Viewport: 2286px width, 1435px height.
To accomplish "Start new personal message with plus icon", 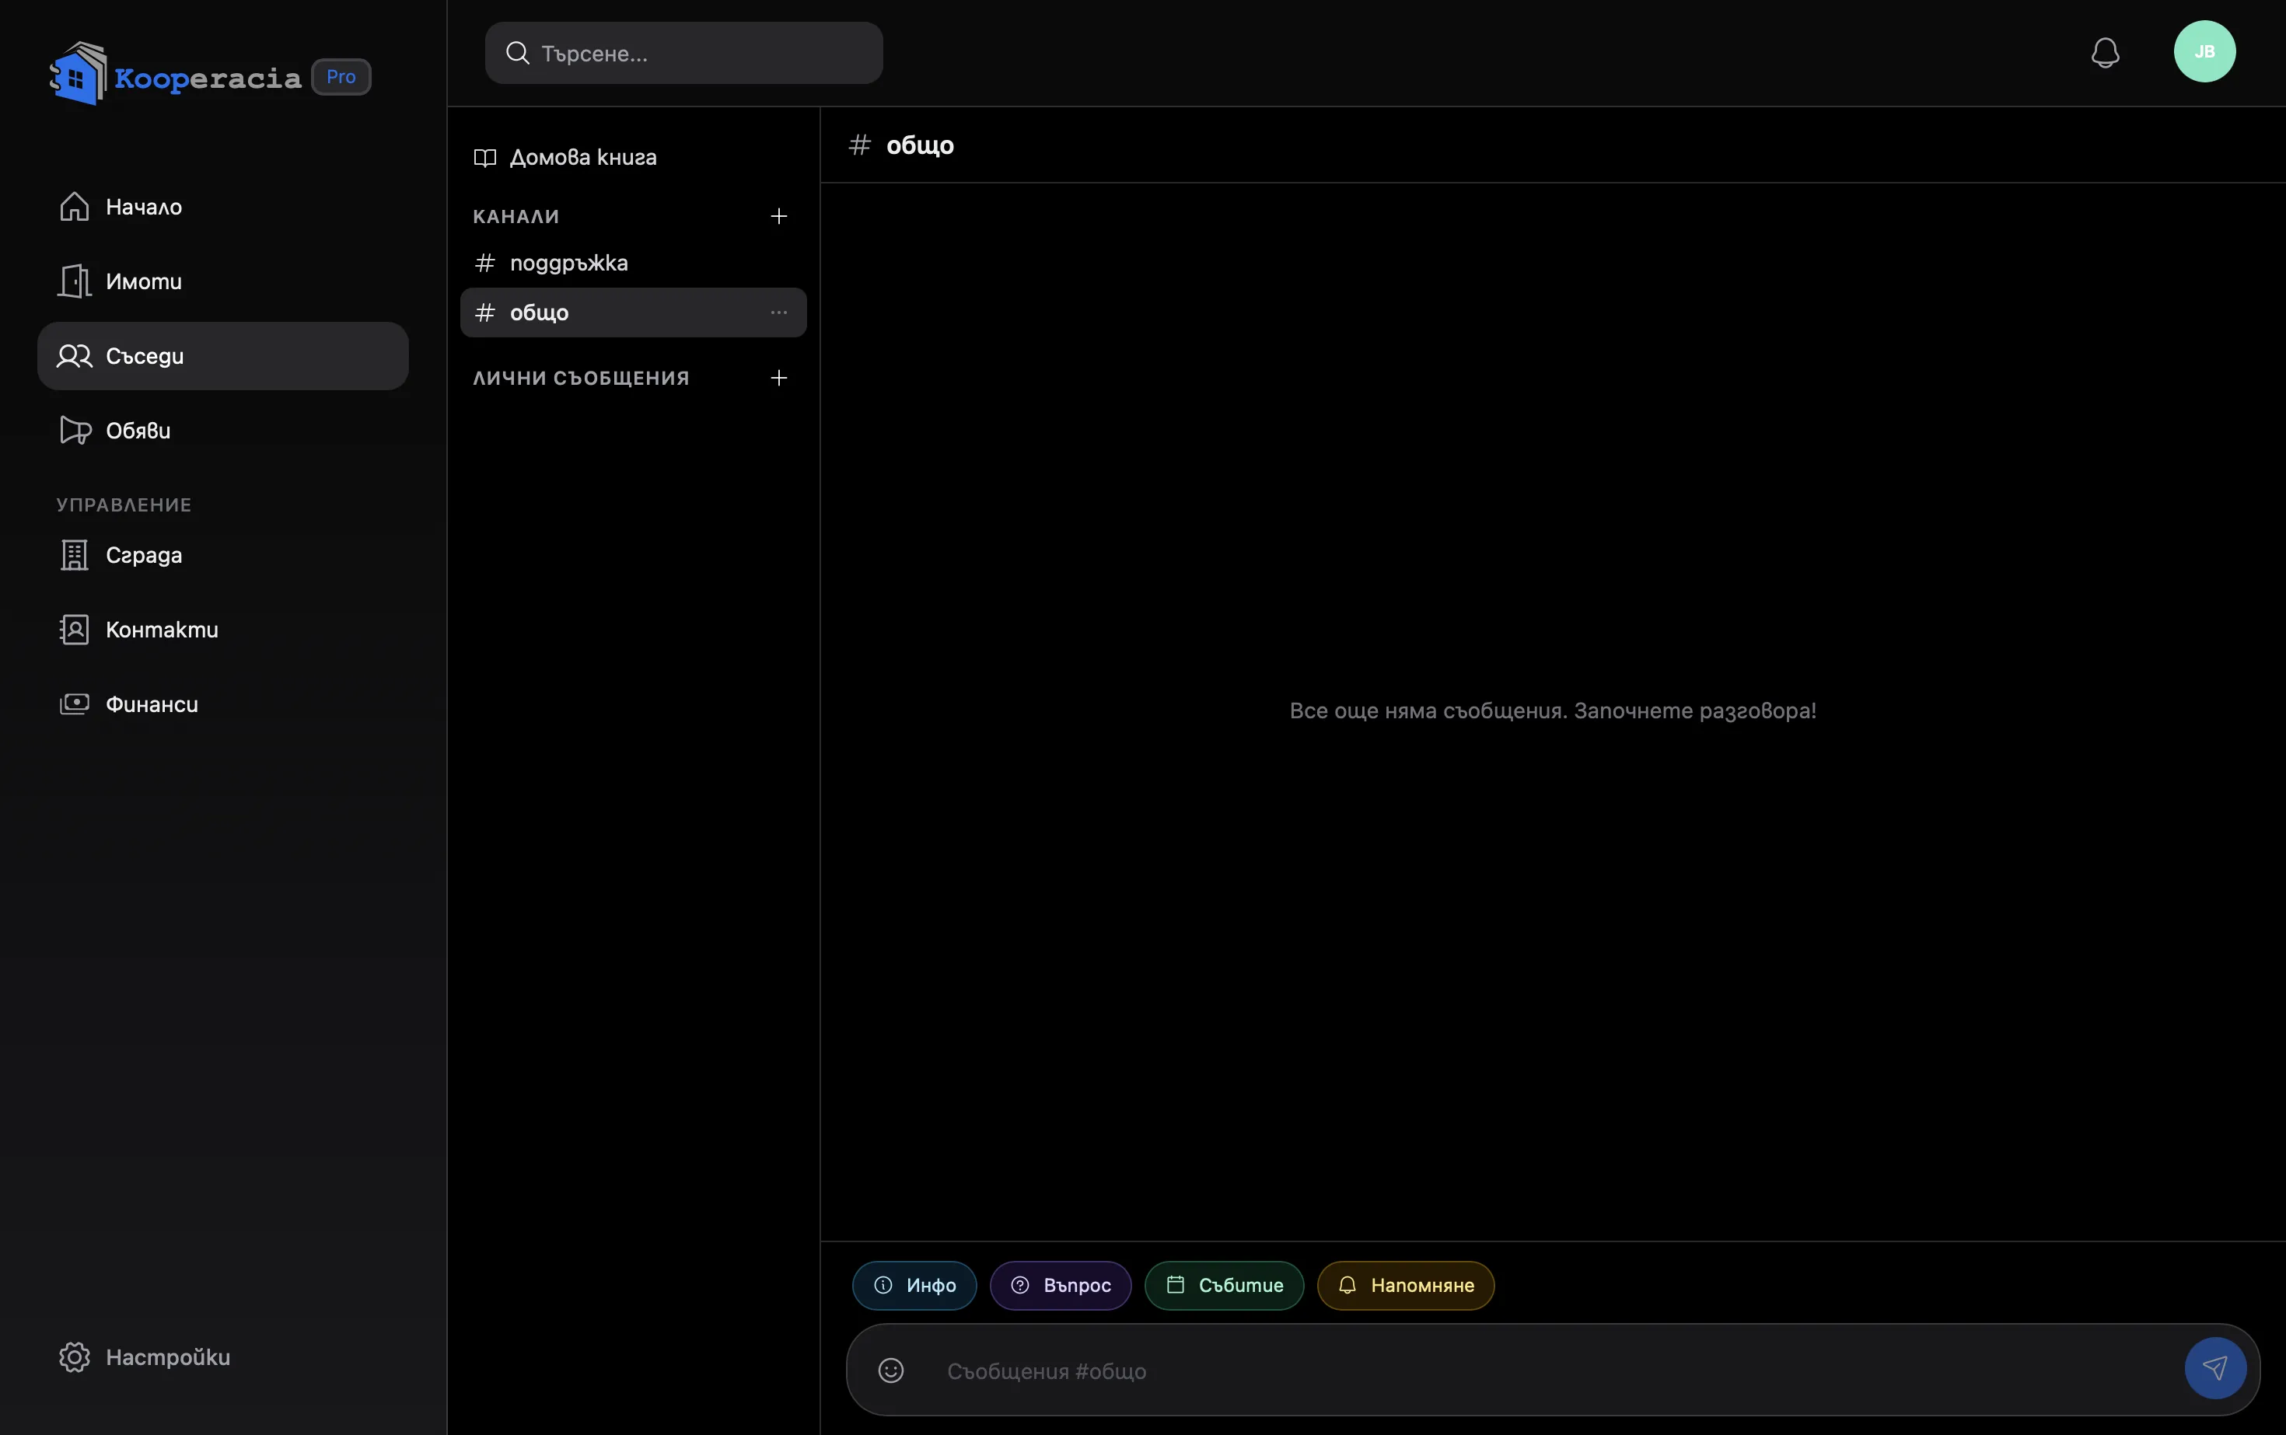I will tap(778, 378).
